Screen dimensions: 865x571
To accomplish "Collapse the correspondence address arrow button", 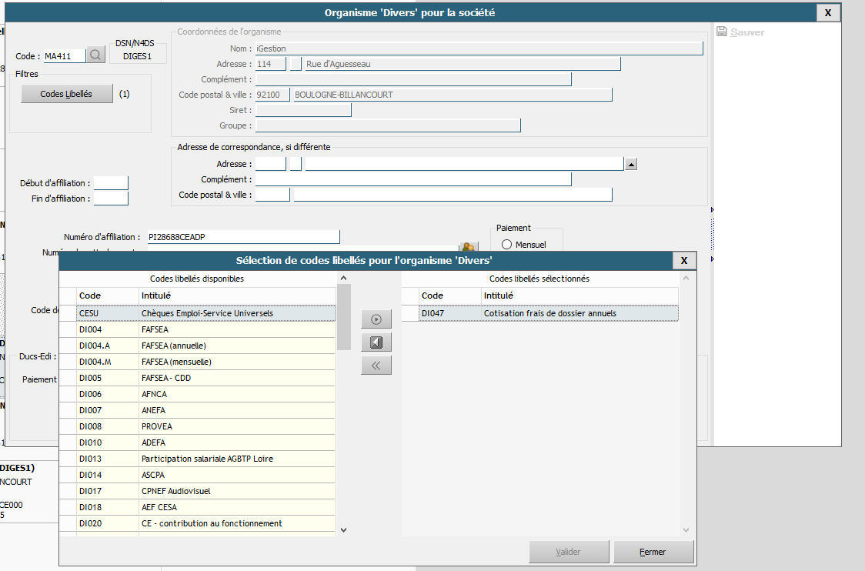I will 631,164.
